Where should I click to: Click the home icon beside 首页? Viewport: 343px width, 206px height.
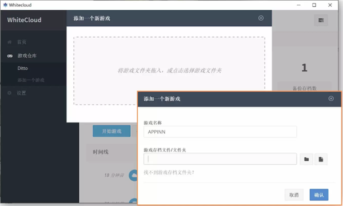pos(10,42)
